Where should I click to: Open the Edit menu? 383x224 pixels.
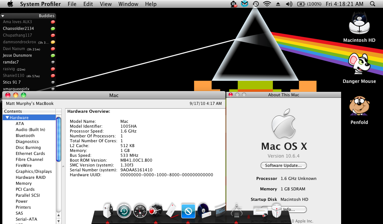[x=88, y=4]
